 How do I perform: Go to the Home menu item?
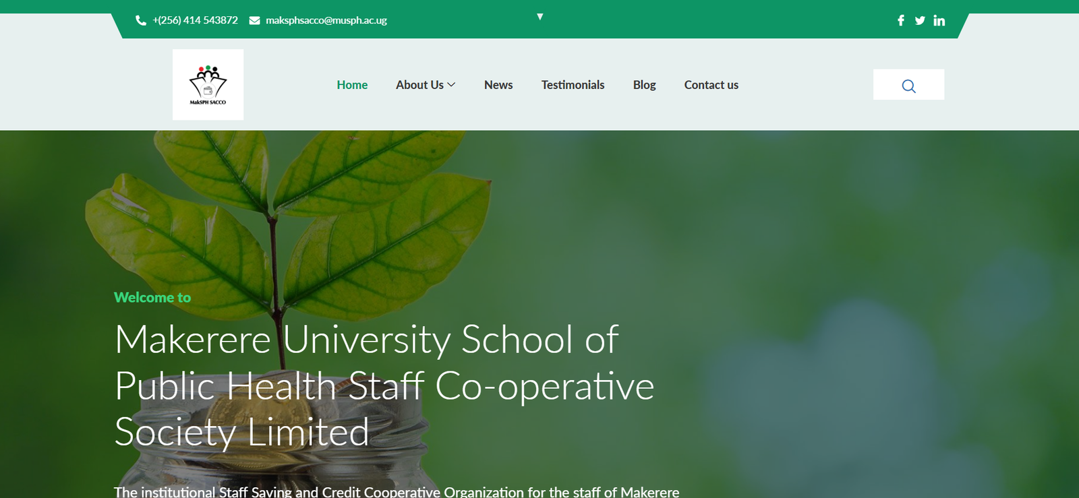coord(352,85)
